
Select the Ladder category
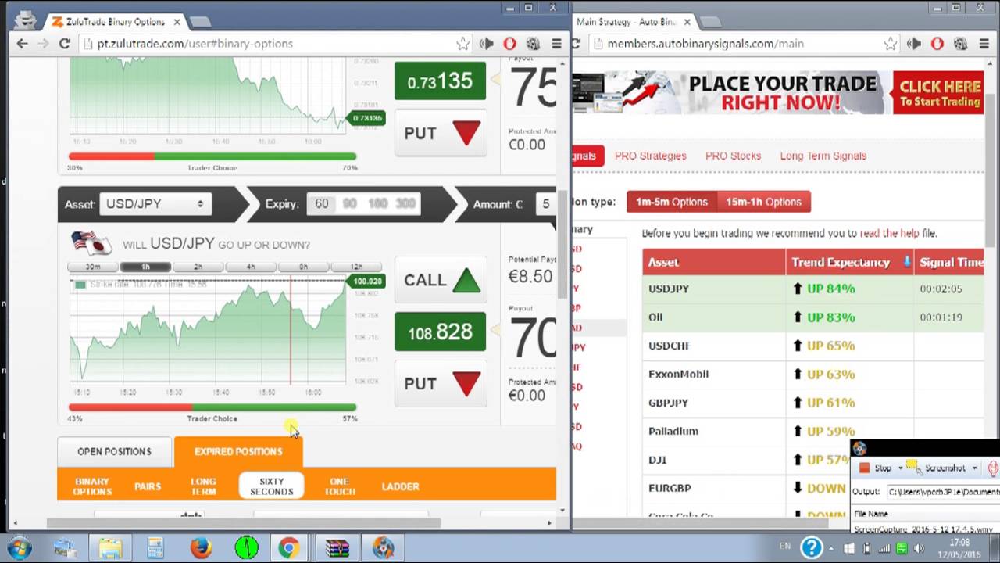(401, 486)
